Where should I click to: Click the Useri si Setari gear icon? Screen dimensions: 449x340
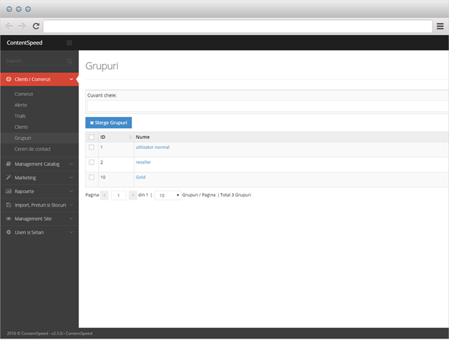[x=8, y=232]
